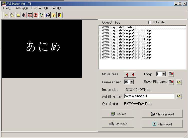Select sample12-2-110.bmp in the file list
Viewport: 188px width, 138px height.
(x=142, y=57)
